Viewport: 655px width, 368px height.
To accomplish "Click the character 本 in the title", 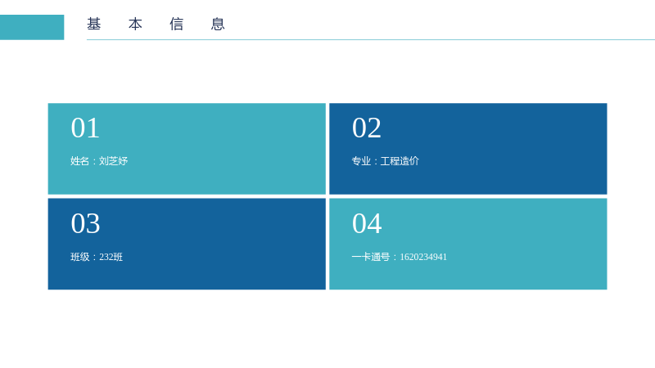I will (135, 25).
